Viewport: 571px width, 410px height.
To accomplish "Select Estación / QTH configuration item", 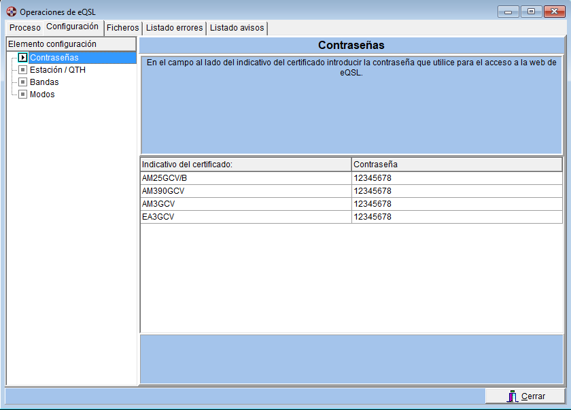I will (x=57, y=70).
